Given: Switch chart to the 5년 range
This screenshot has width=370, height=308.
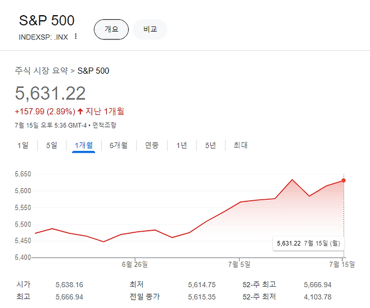Looking at the screenshot, I should 210,145.
